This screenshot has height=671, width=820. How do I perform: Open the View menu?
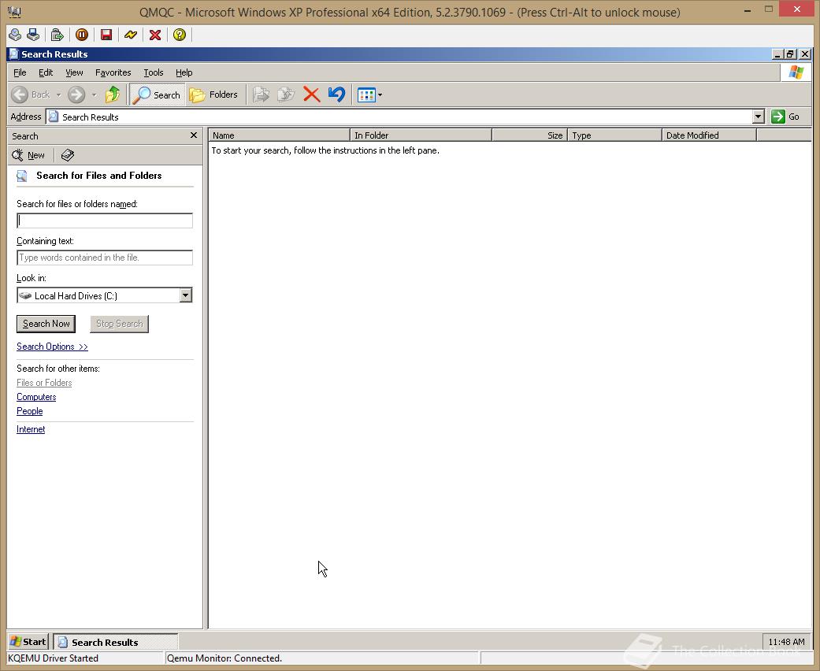(74, 72)
